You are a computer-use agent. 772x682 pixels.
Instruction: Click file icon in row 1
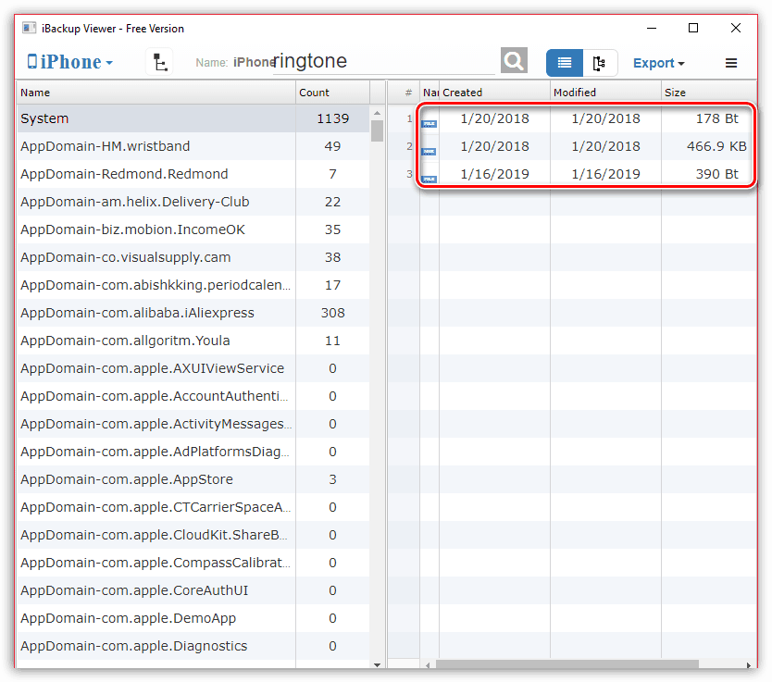430,123
